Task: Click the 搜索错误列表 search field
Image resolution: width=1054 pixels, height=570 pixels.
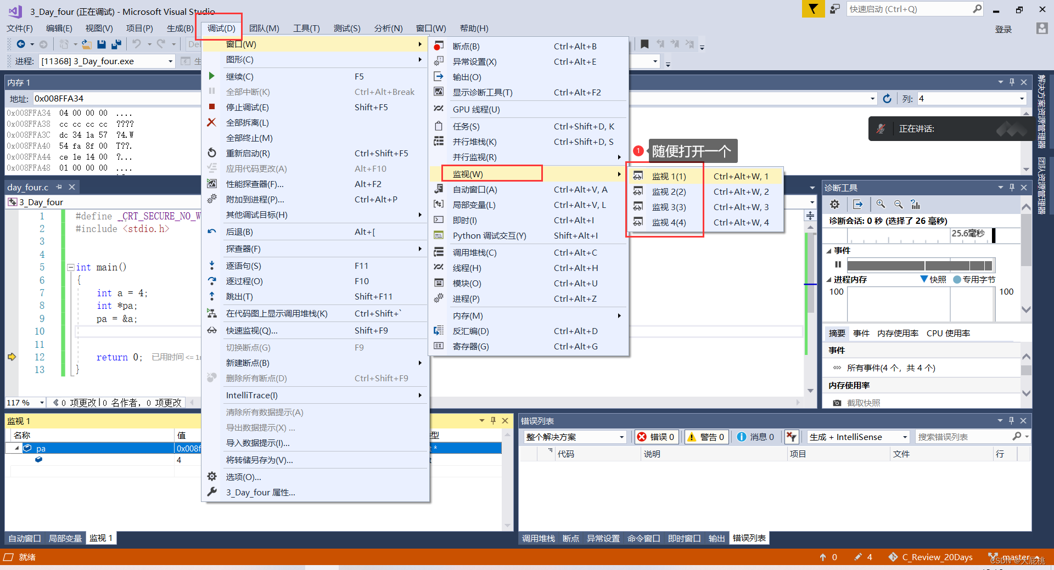Action: 963,437
